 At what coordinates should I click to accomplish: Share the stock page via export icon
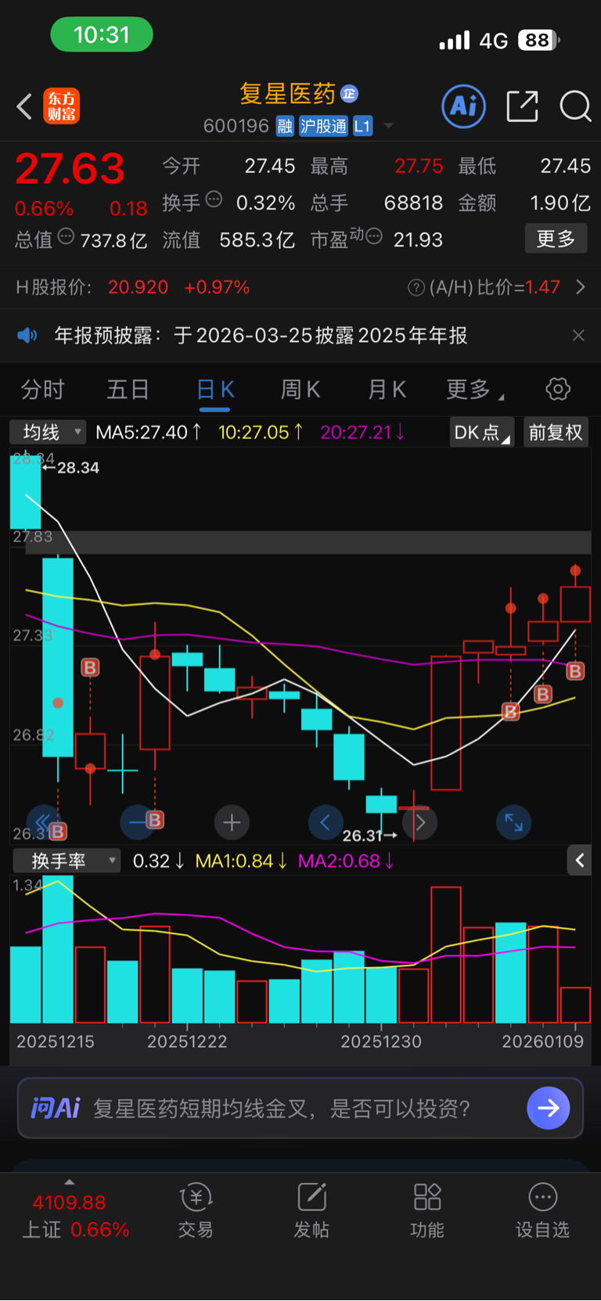pyautogui.click(x=523, y=106)
